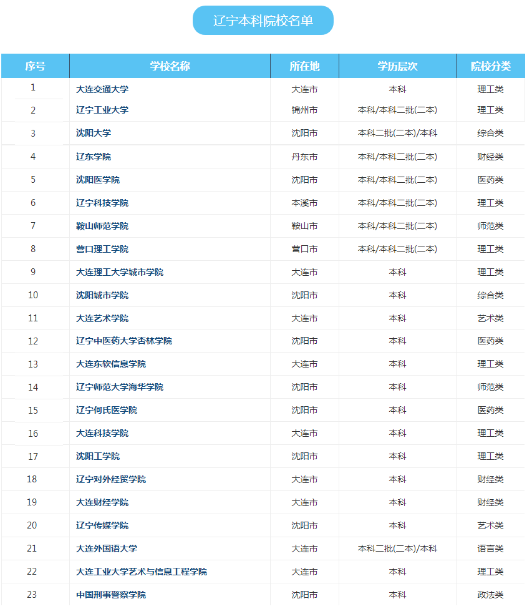
Task: Select 财经类 in the 大连财经学院 row
Action: pyautogui.click(x=491, y=502)
